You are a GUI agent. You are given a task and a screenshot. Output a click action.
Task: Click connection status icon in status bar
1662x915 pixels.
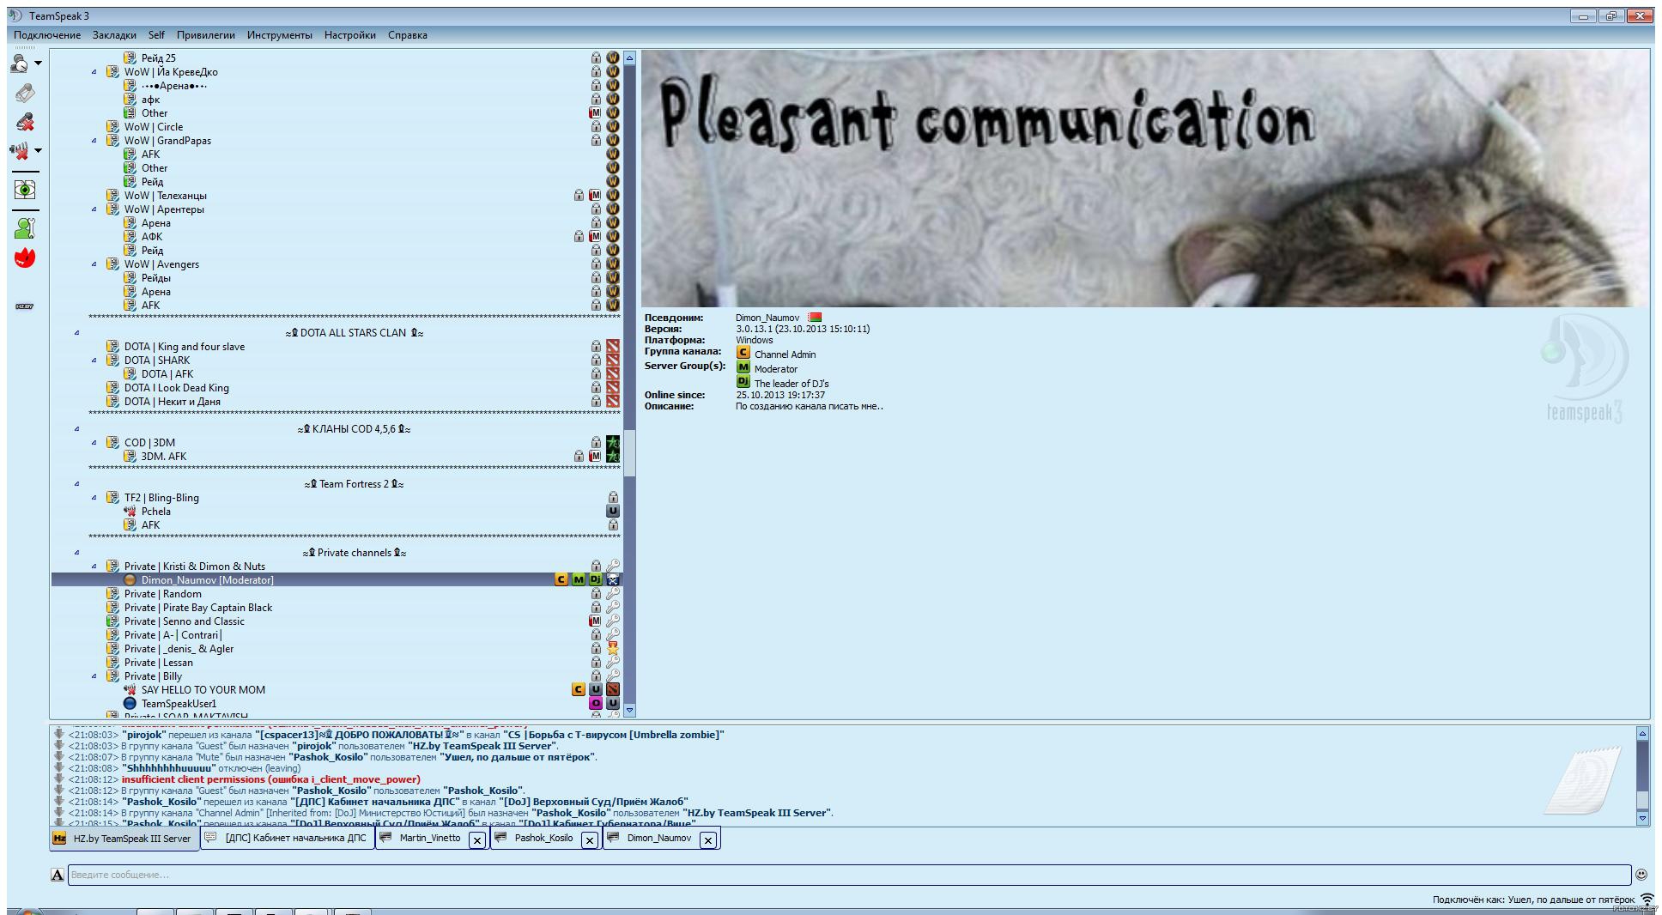coord(1647,900)
